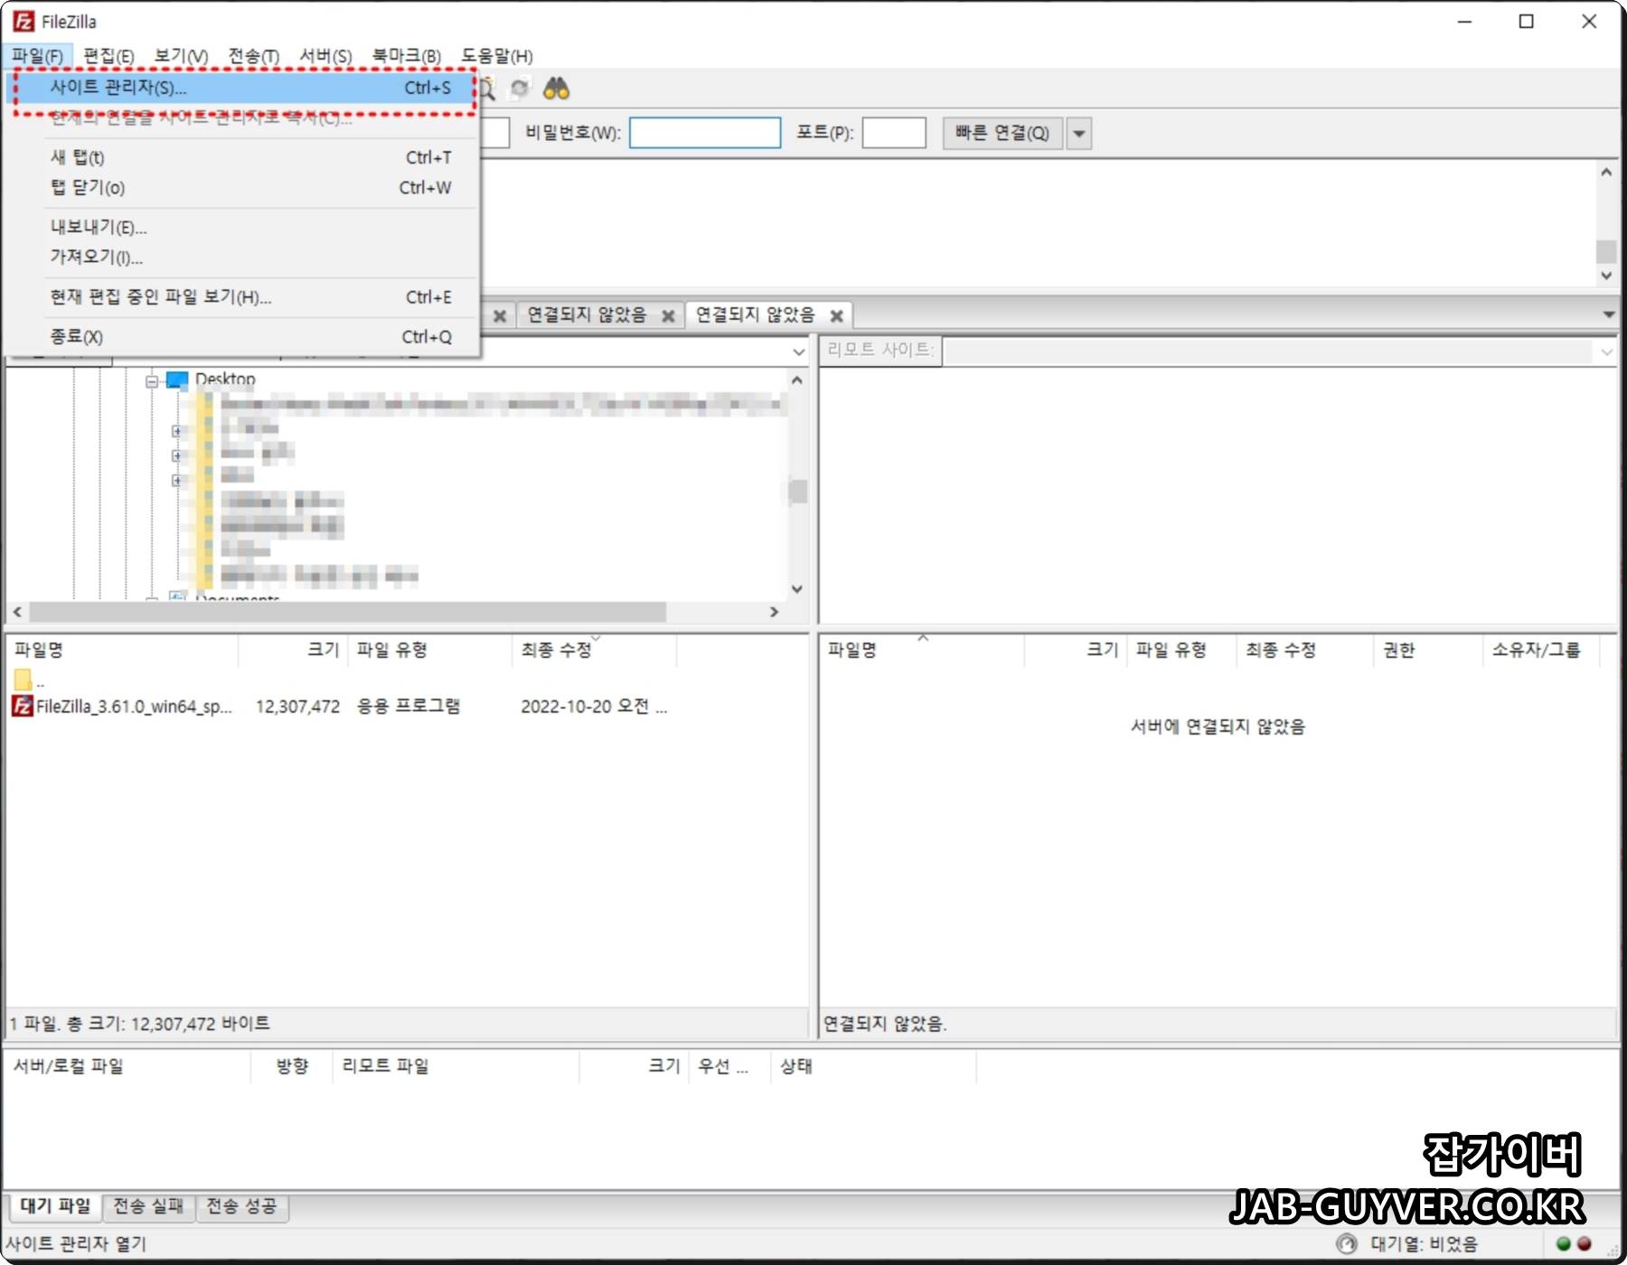Sort remote list by 소유자/그룹 column
Viewport: 1627px width, 1265px height.
pos(1542,650)
